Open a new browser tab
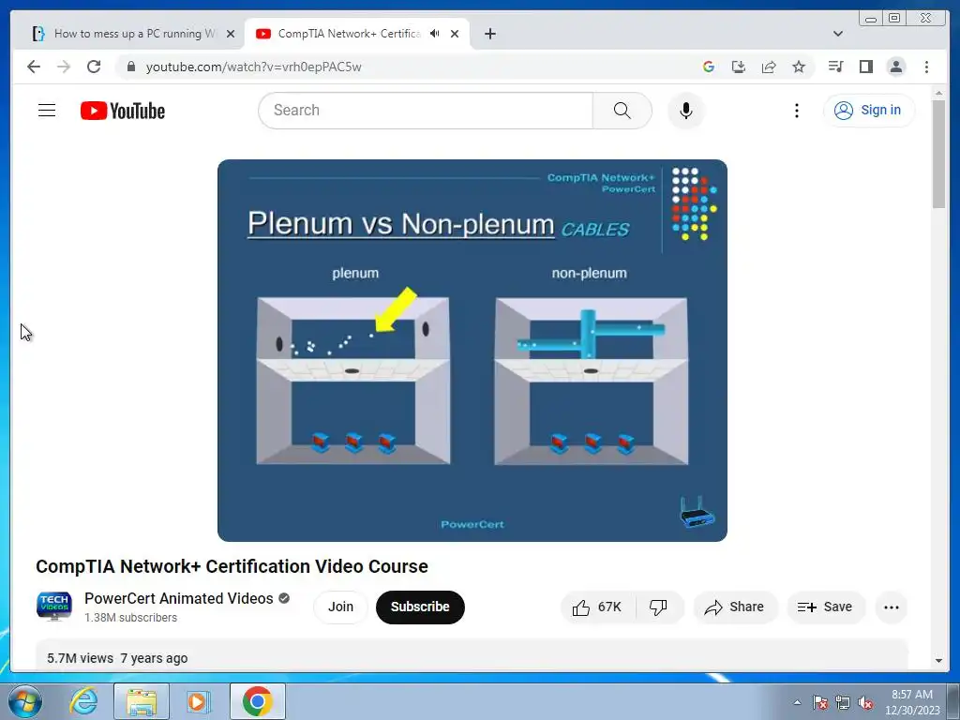 pos(489,34)
